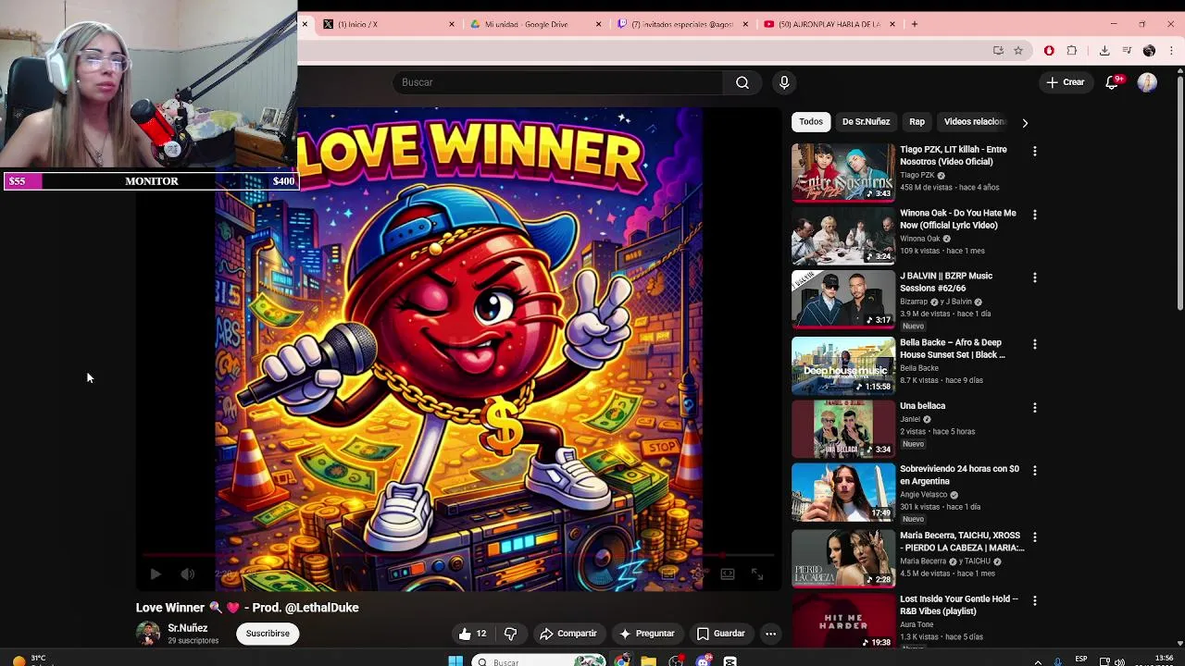Start voice search with the microphone icon
Viewport: 1185px width, 666px height.
pyautogui.click(x=784, y=82)
